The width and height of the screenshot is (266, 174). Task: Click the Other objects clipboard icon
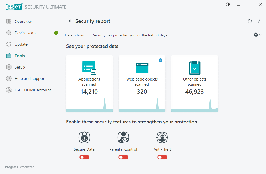195,68
